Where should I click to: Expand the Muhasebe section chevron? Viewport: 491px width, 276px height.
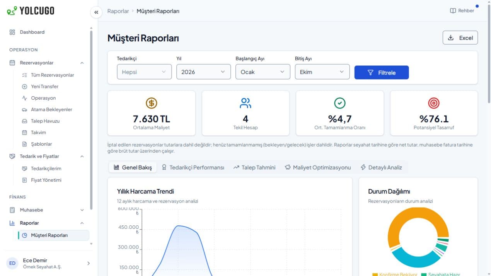pyautogui.click(x=82, y=210)
